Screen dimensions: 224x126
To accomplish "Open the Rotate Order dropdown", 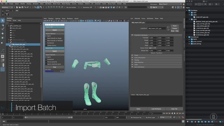I will (x=152, y=48).
